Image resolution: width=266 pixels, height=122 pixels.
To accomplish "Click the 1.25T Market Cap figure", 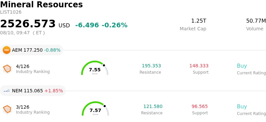I will pyautogui.click(x=199, y=21).
